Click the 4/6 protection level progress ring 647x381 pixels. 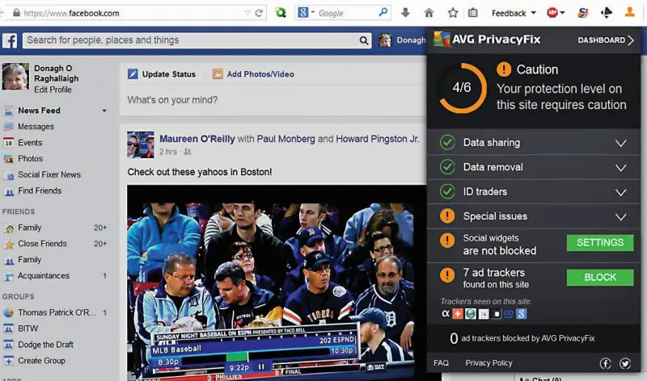pos(462,87)
